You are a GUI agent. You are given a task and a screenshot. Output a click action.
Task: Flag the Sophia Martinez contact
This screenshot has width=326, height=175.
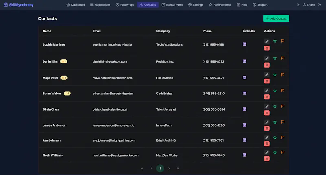point(282,41)
